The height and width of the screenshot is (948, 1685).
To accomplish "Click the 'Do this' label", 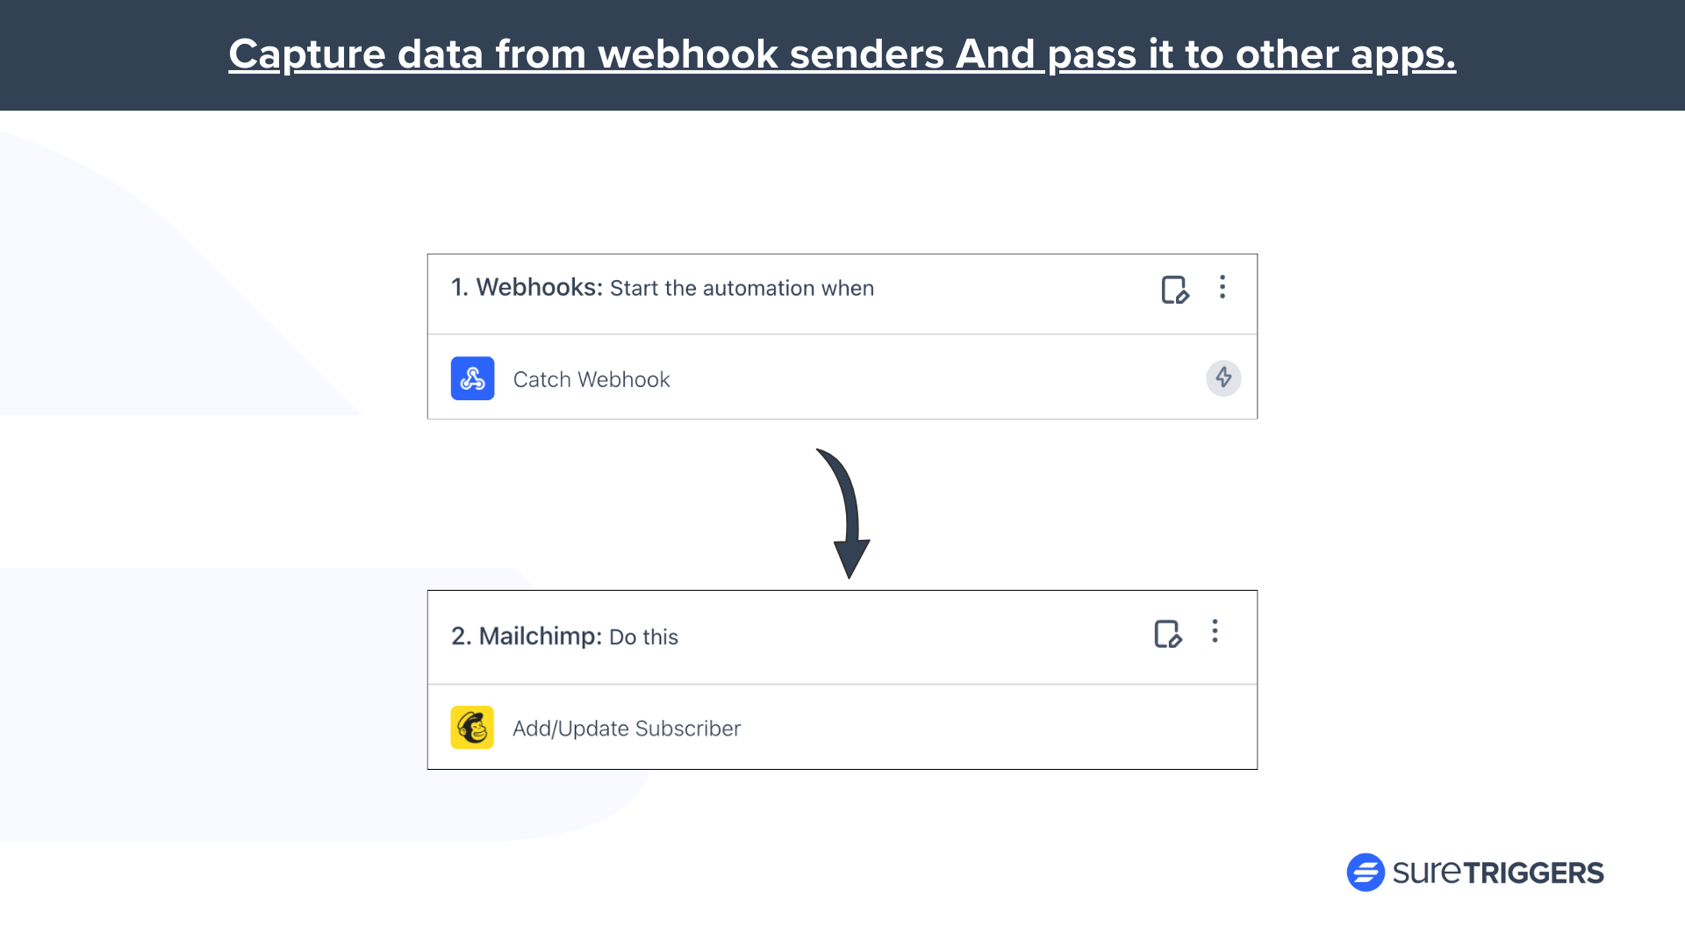I will [x=645, y=637].
